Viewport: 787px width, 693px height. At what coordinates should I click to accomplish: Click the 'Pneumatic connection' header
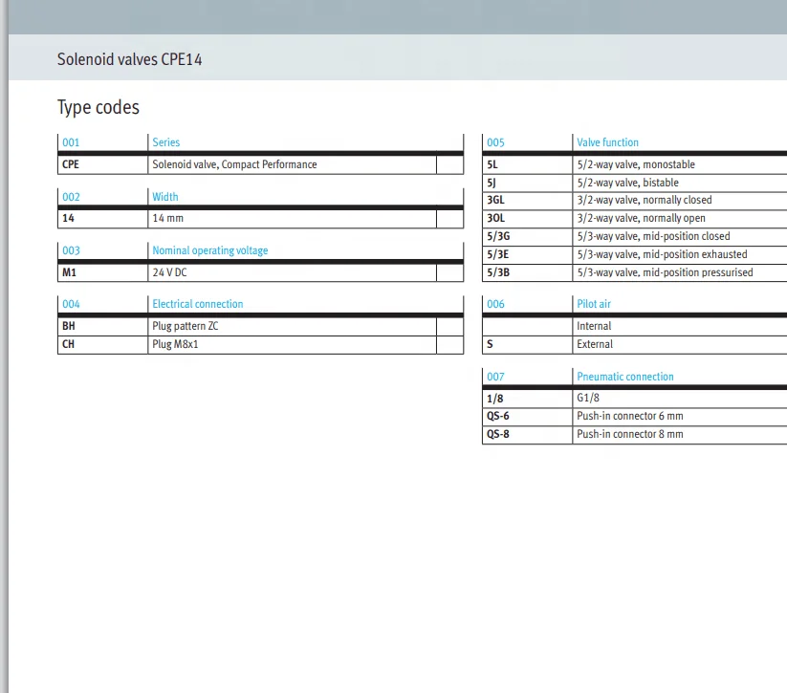pos(624,377)
